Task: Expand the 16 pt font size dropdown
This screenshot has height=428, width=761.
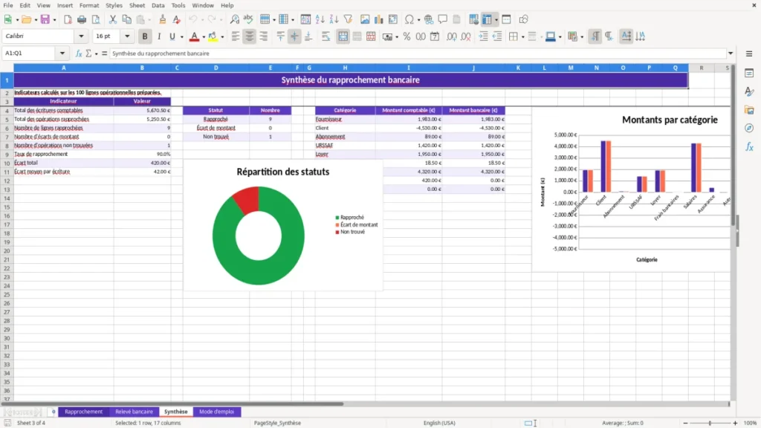Action: click(x=127, y=36)
